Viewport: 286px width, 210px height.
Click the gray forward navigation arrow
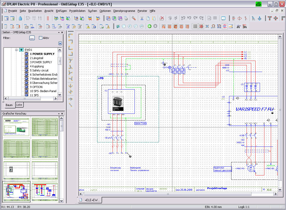pos(155,26)
